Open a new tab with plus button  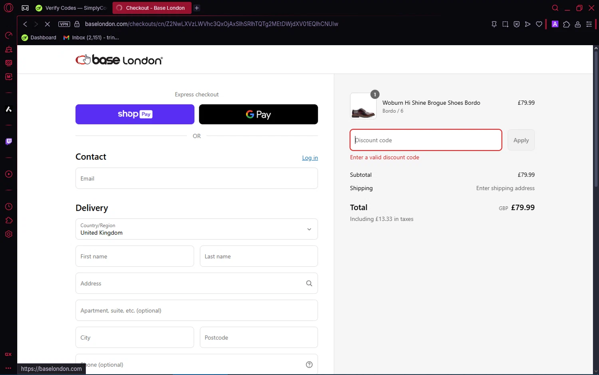point(197,8)
